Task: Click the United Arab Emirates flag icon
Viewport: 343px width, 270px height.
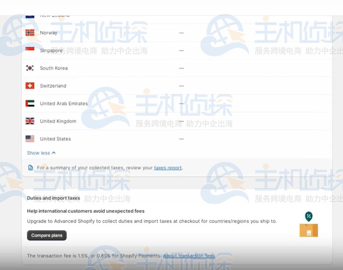Action: tap(30, 103)
